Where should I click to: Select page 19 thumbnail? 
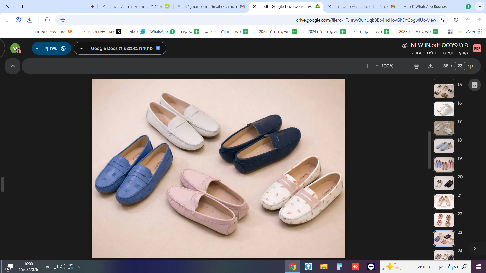(x=444, y=165)
